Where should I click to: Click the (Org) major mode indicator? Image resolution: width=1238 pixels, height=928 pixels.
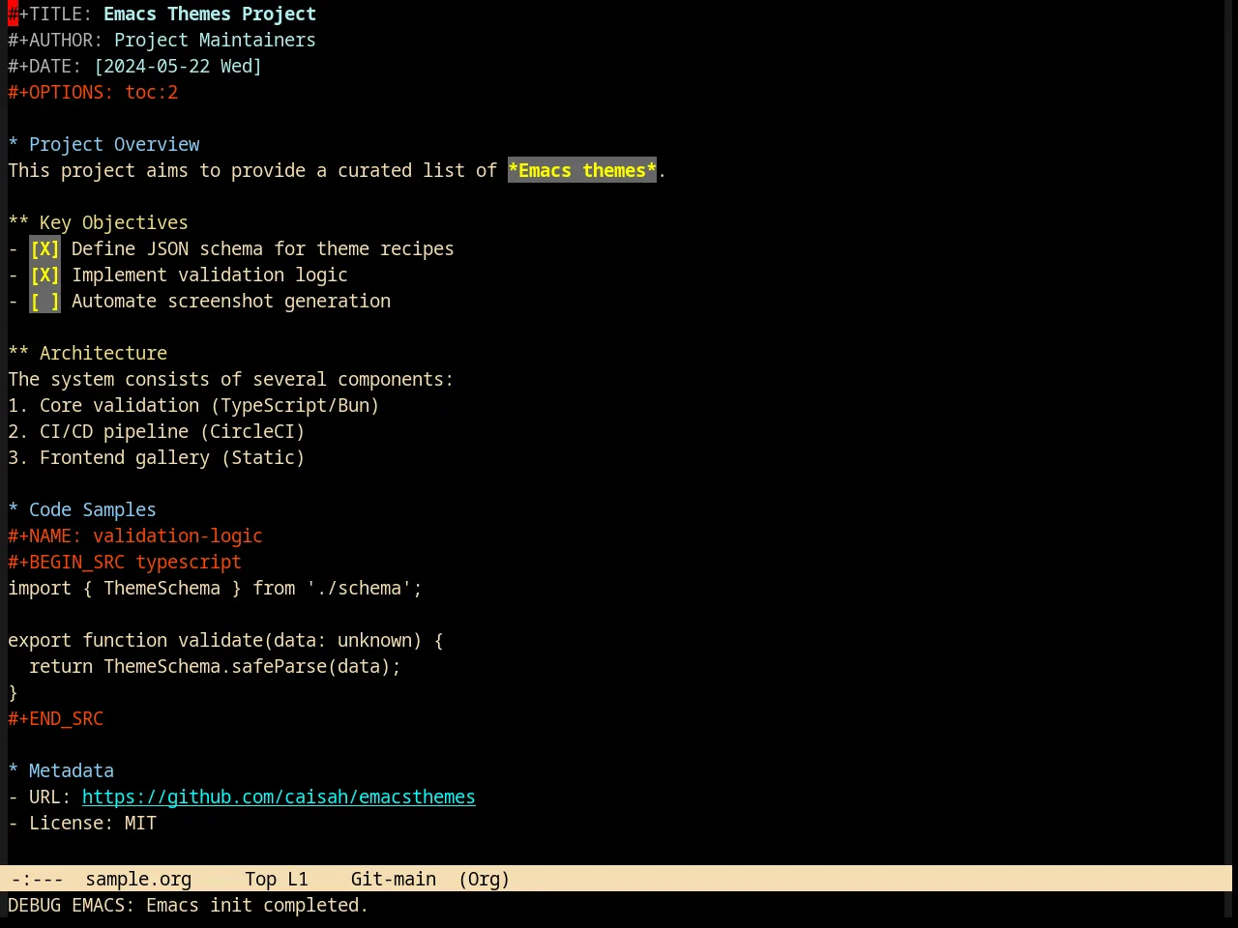484,880
